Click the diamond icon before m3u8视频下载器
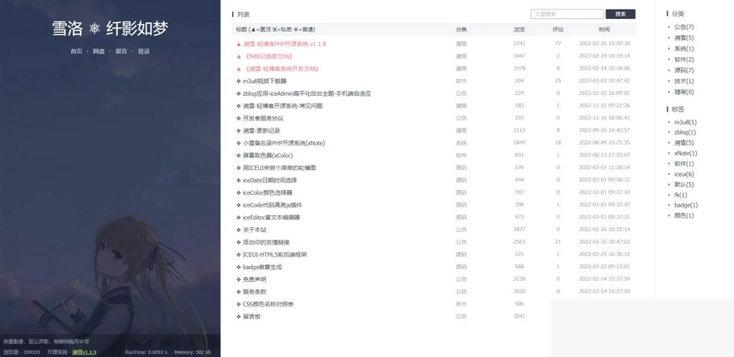Viewport: 734px width, 357px height. tap(238, 81)
